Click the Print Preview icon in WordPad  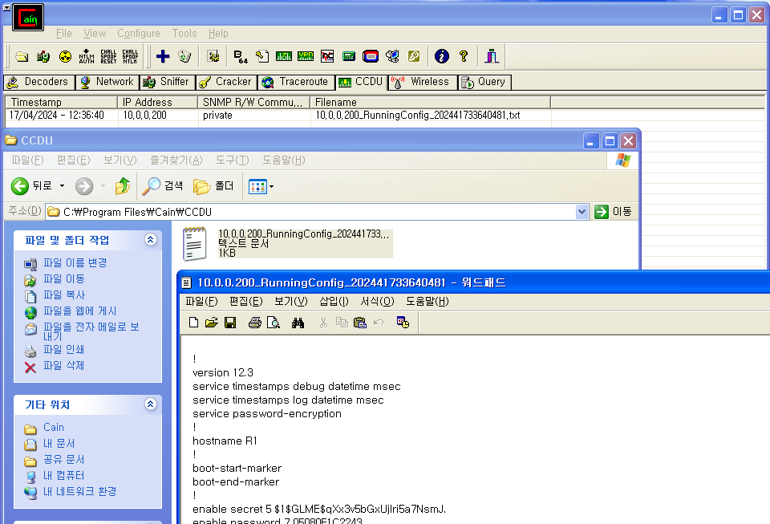coord(273,323)
